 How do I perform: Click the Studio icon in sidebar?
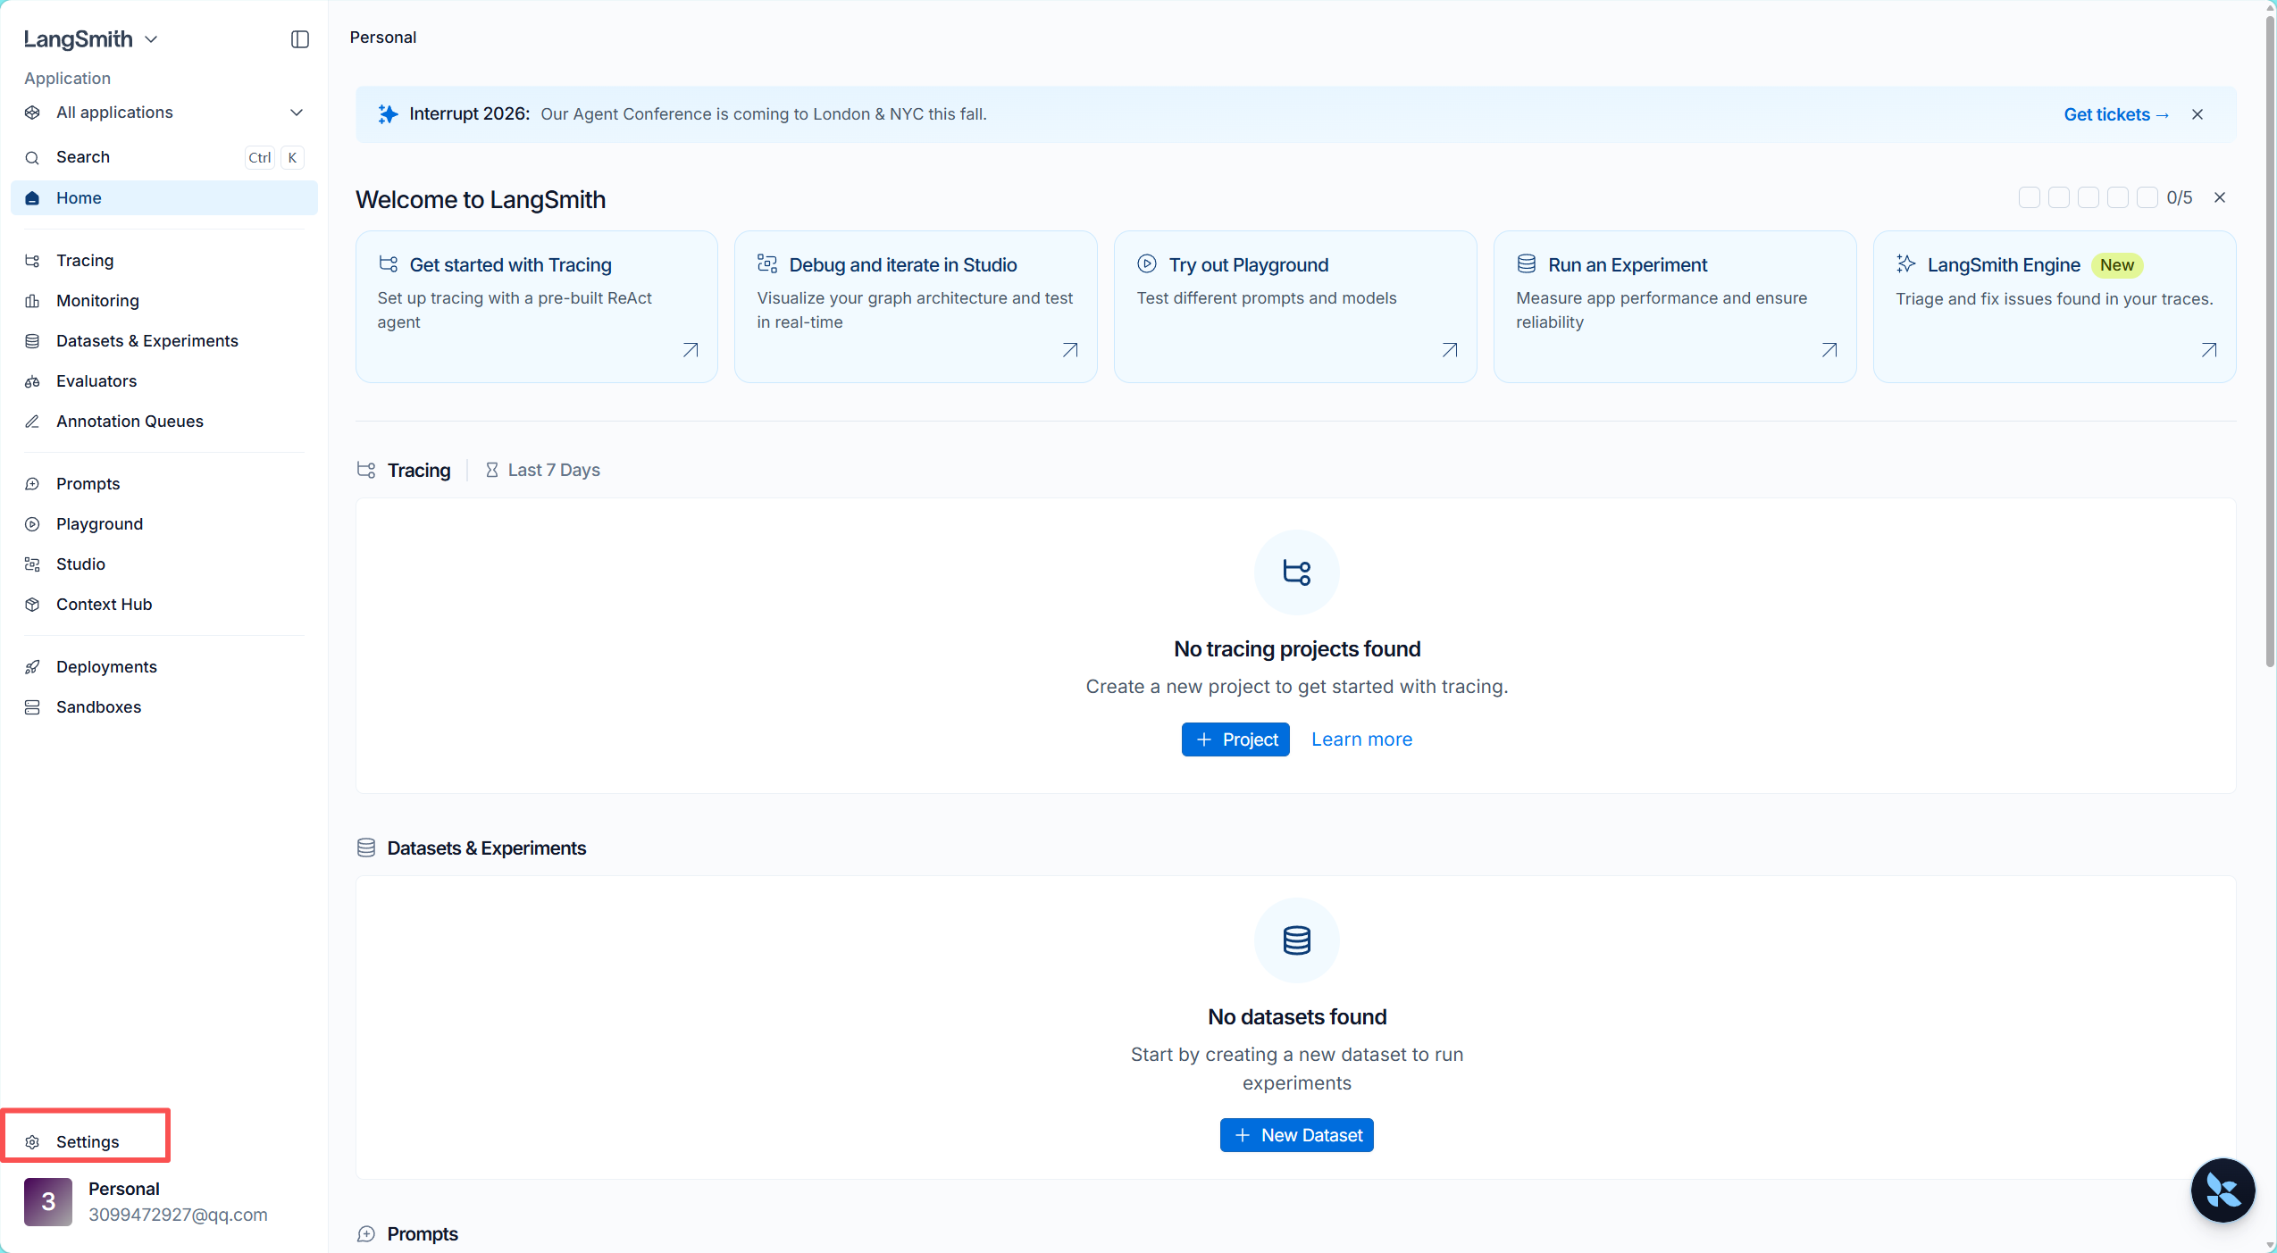pos(32,564)
